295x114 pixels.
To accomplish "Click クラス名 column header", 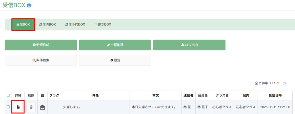I will [222, 95].
